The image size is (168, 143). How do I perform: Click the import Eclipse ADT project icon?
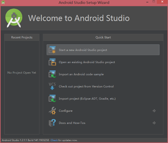point(52,99)
